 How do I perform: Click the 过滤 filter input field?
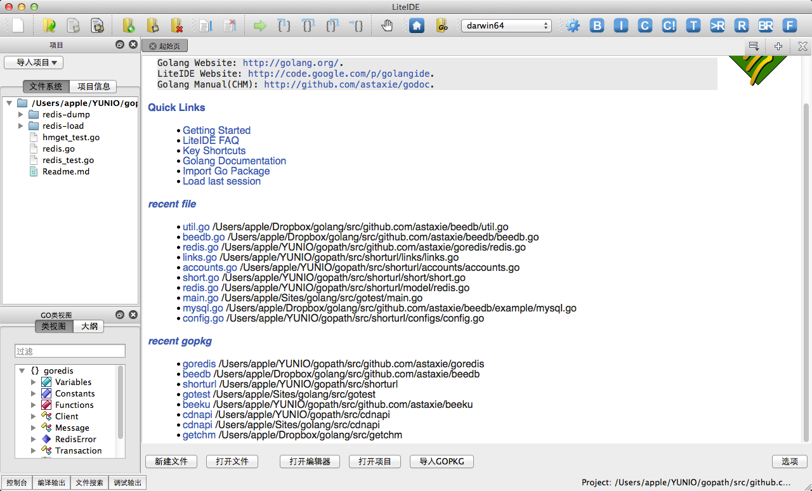click(x=70, y=351)
